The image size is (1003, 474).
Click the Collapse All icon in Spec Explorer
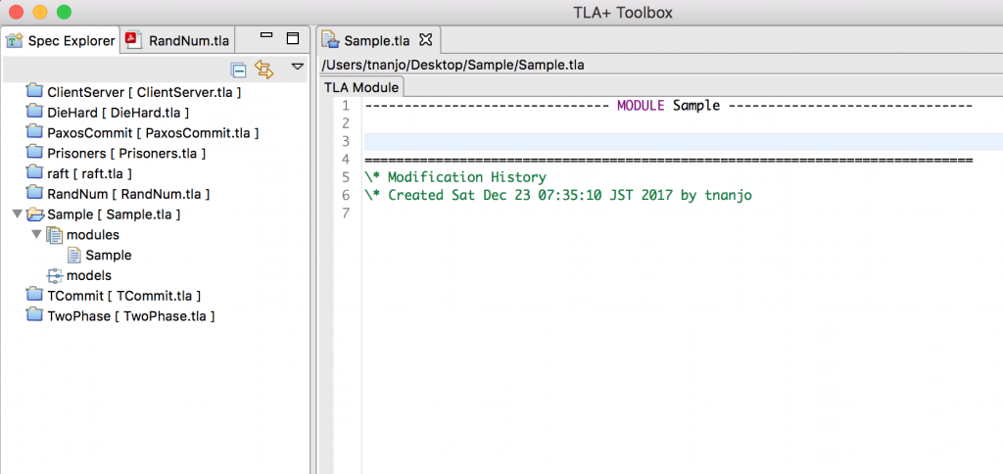[x=239, y=70]
